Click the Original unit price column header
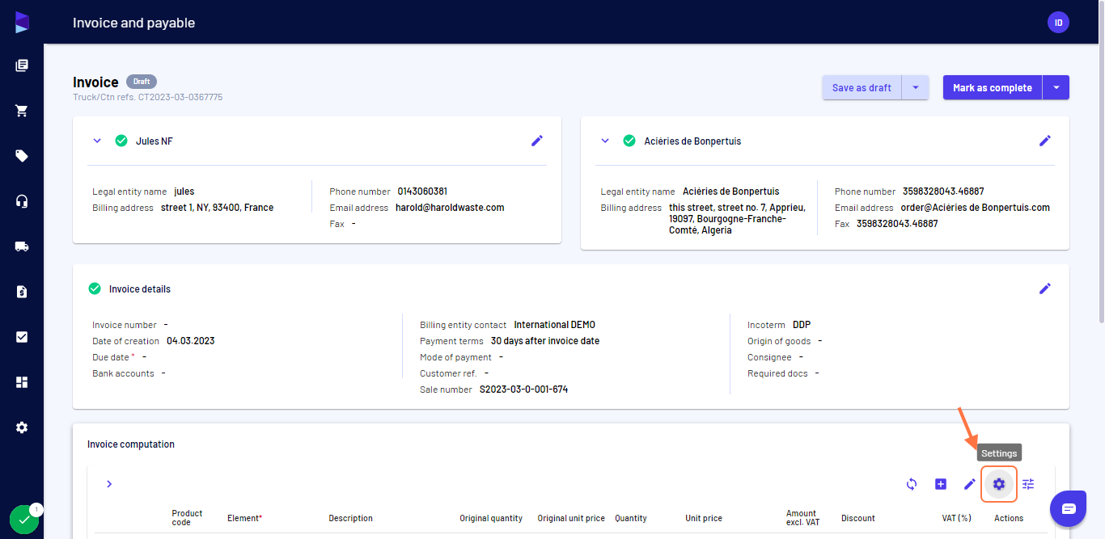The image size is (1105, 539). click(571, 518)
